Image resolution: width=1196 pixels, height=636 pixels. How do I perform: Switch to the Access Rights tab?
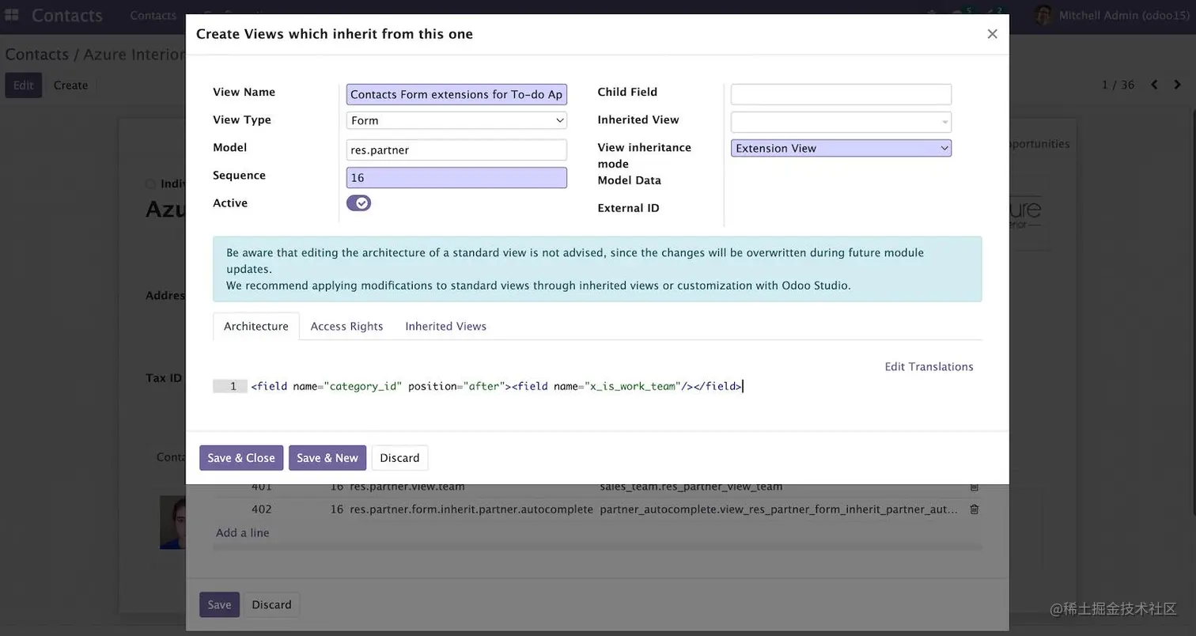[346, 326]
